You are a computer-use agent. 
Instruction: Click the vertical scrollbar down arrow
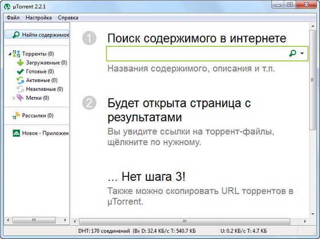click(x=313, y=214)
